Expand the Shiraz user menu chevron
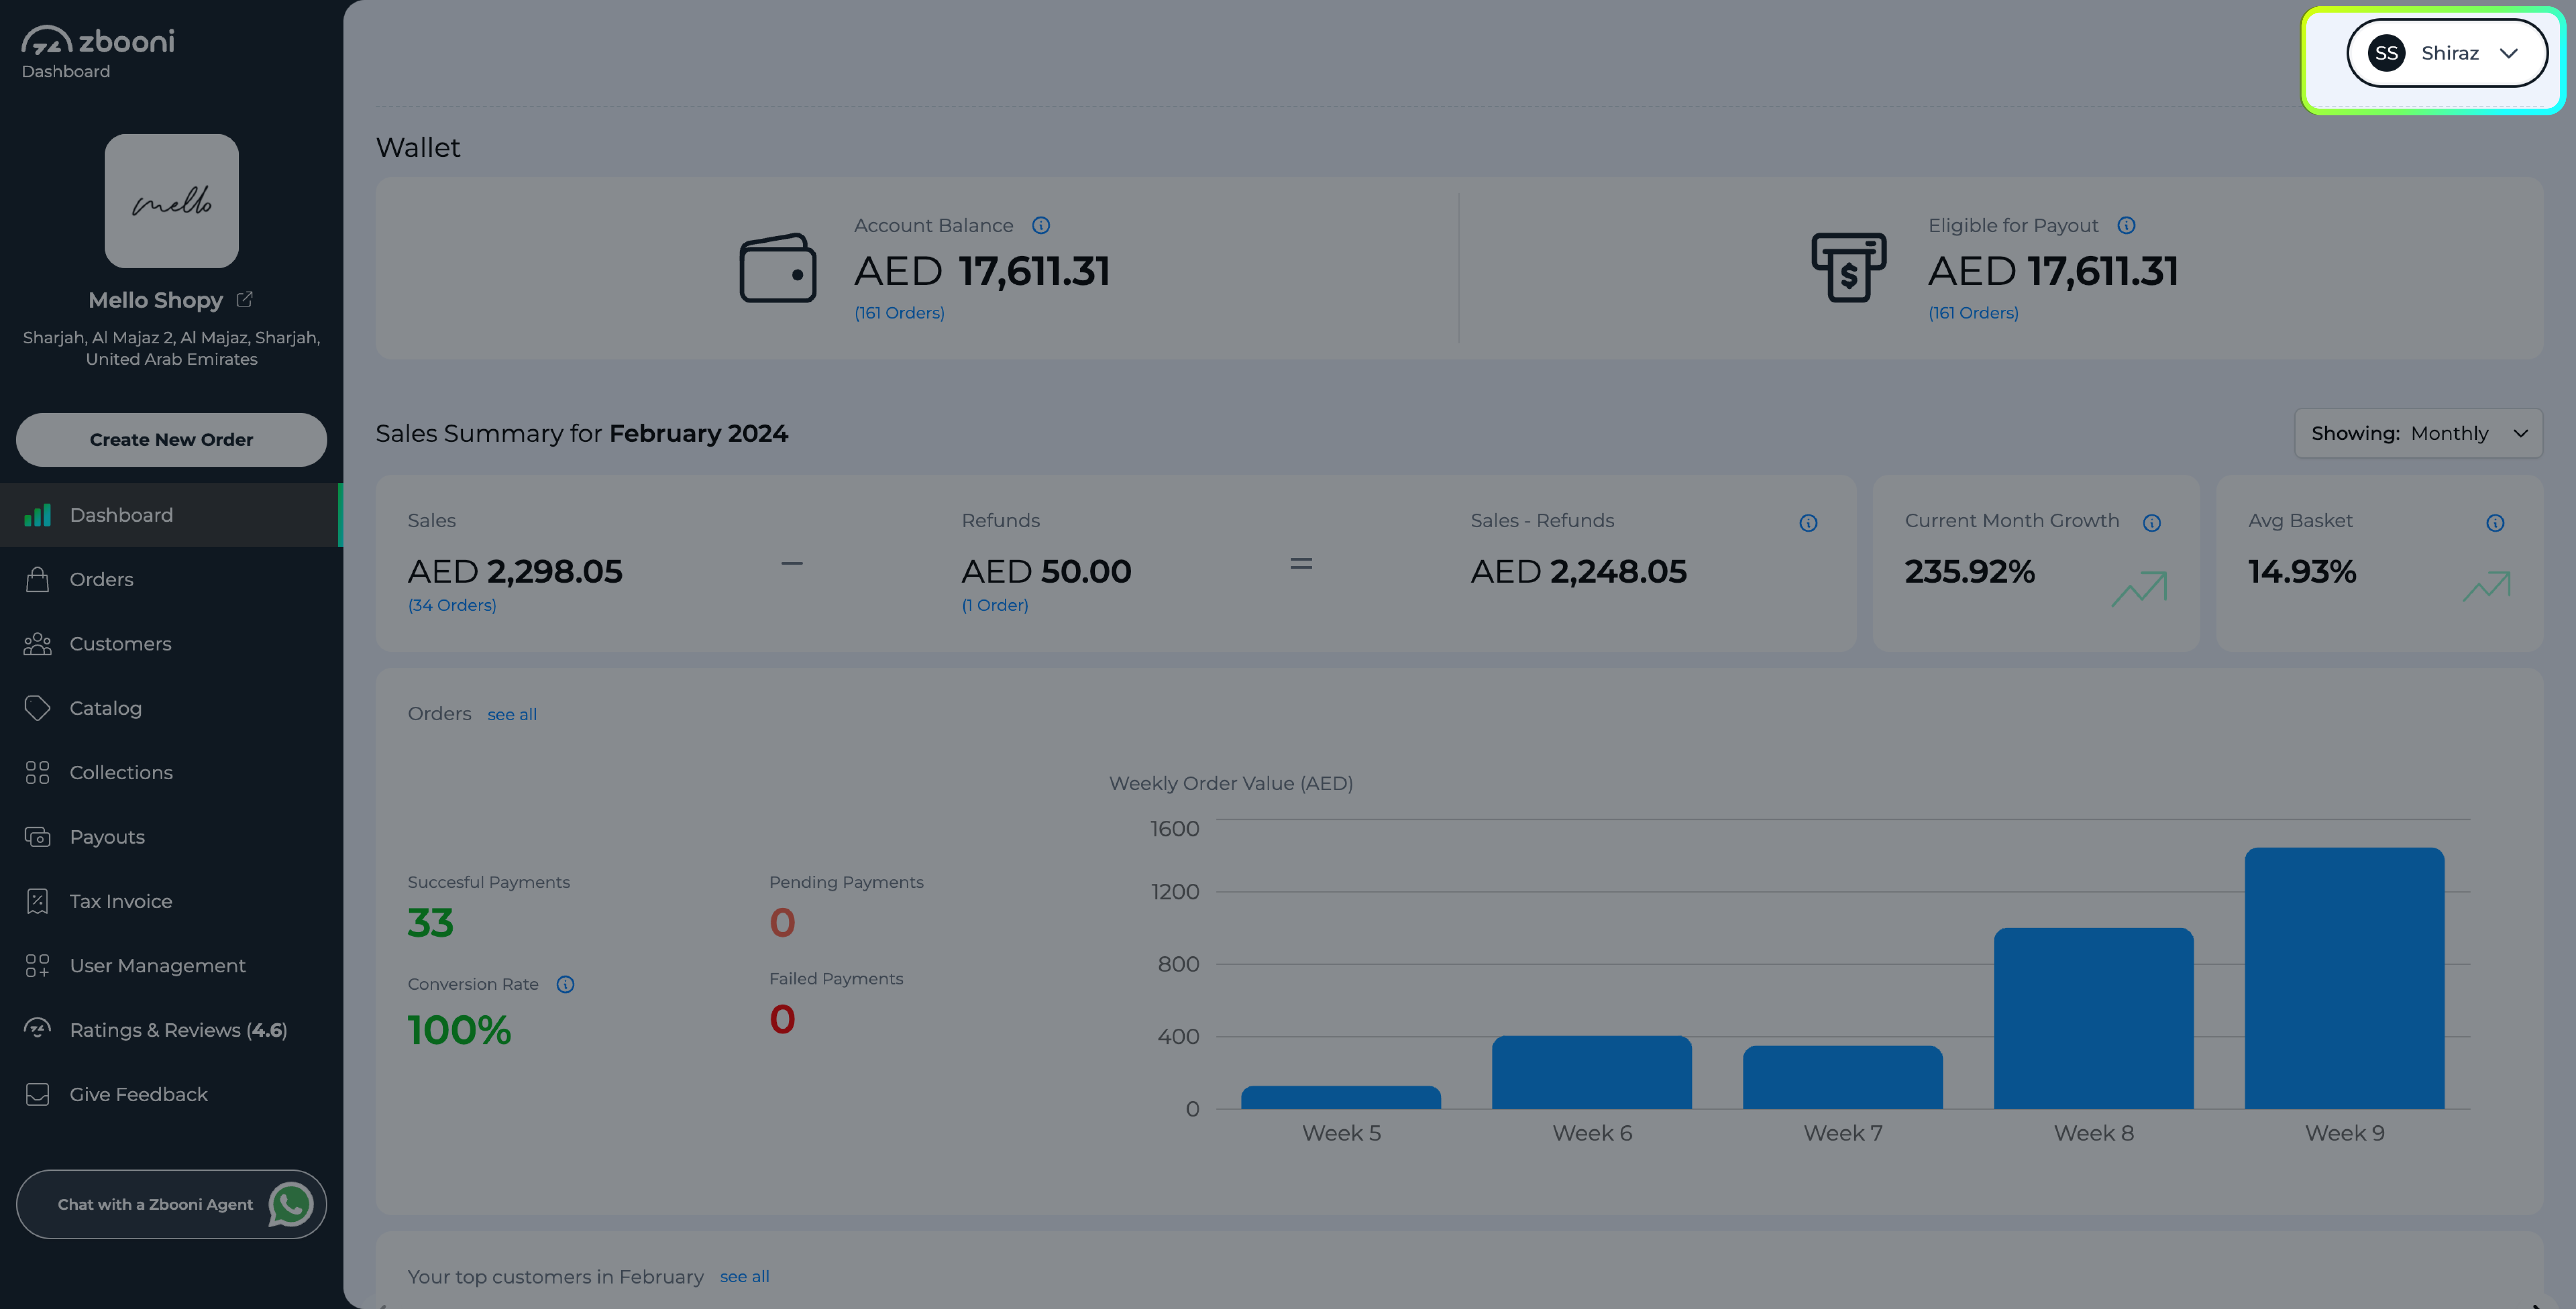Image resolution: width=2576 pixels, height=1309 pixels. point(2509,53)
